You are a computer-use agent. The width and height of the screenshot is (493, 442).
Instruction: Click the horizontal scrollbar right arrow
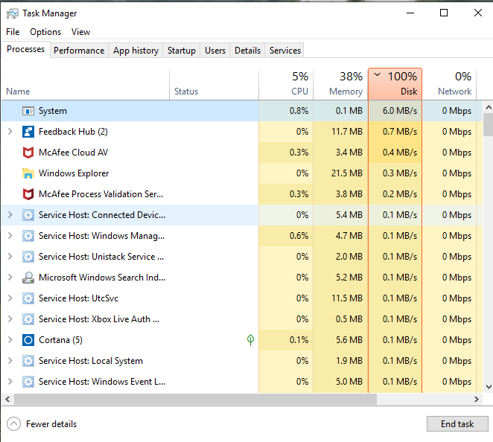(x=477, y=400)
